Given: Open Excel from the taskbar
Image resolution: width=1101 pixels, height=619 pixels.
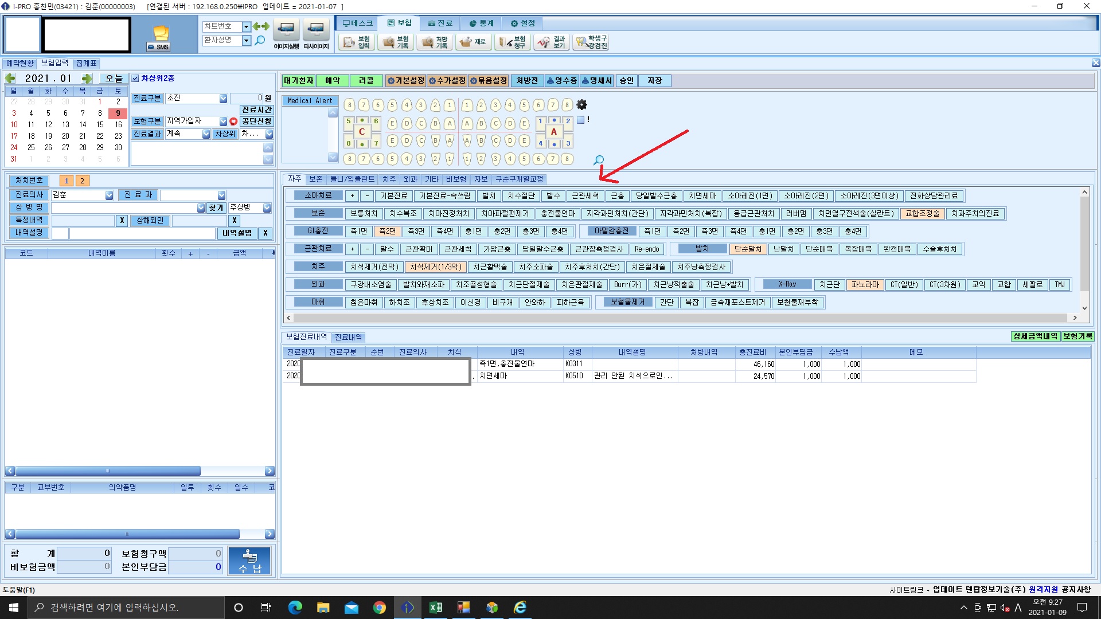Looking at the screenshot, I should 435,608.
